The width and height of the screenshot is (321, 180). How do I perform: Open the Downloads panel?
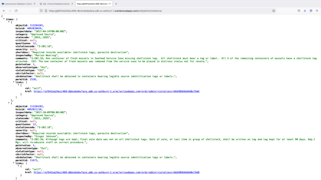pyautogui.click(x=305, y=11)
